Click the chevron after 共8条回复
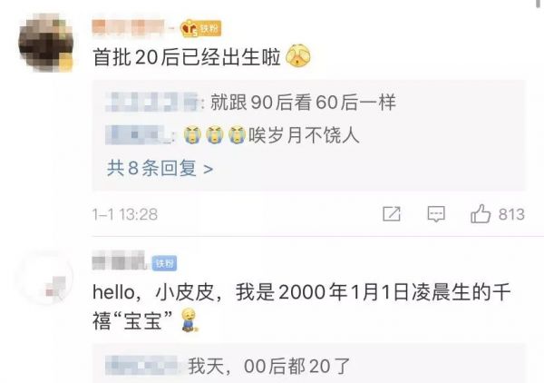 pyautogui.click(x=208, y=169)
